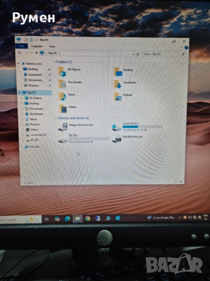The height and width of the screenshot is (281, 210).
Task: Select This PC in navigation pane
Action: point(32,92)
